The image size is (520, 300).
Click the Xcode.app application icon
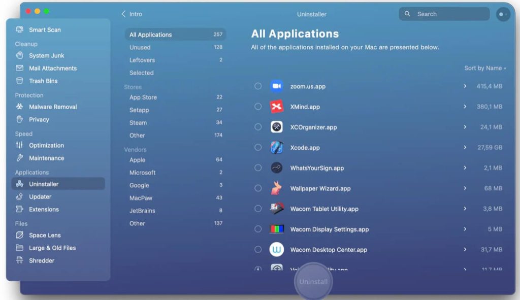point(276,148)
